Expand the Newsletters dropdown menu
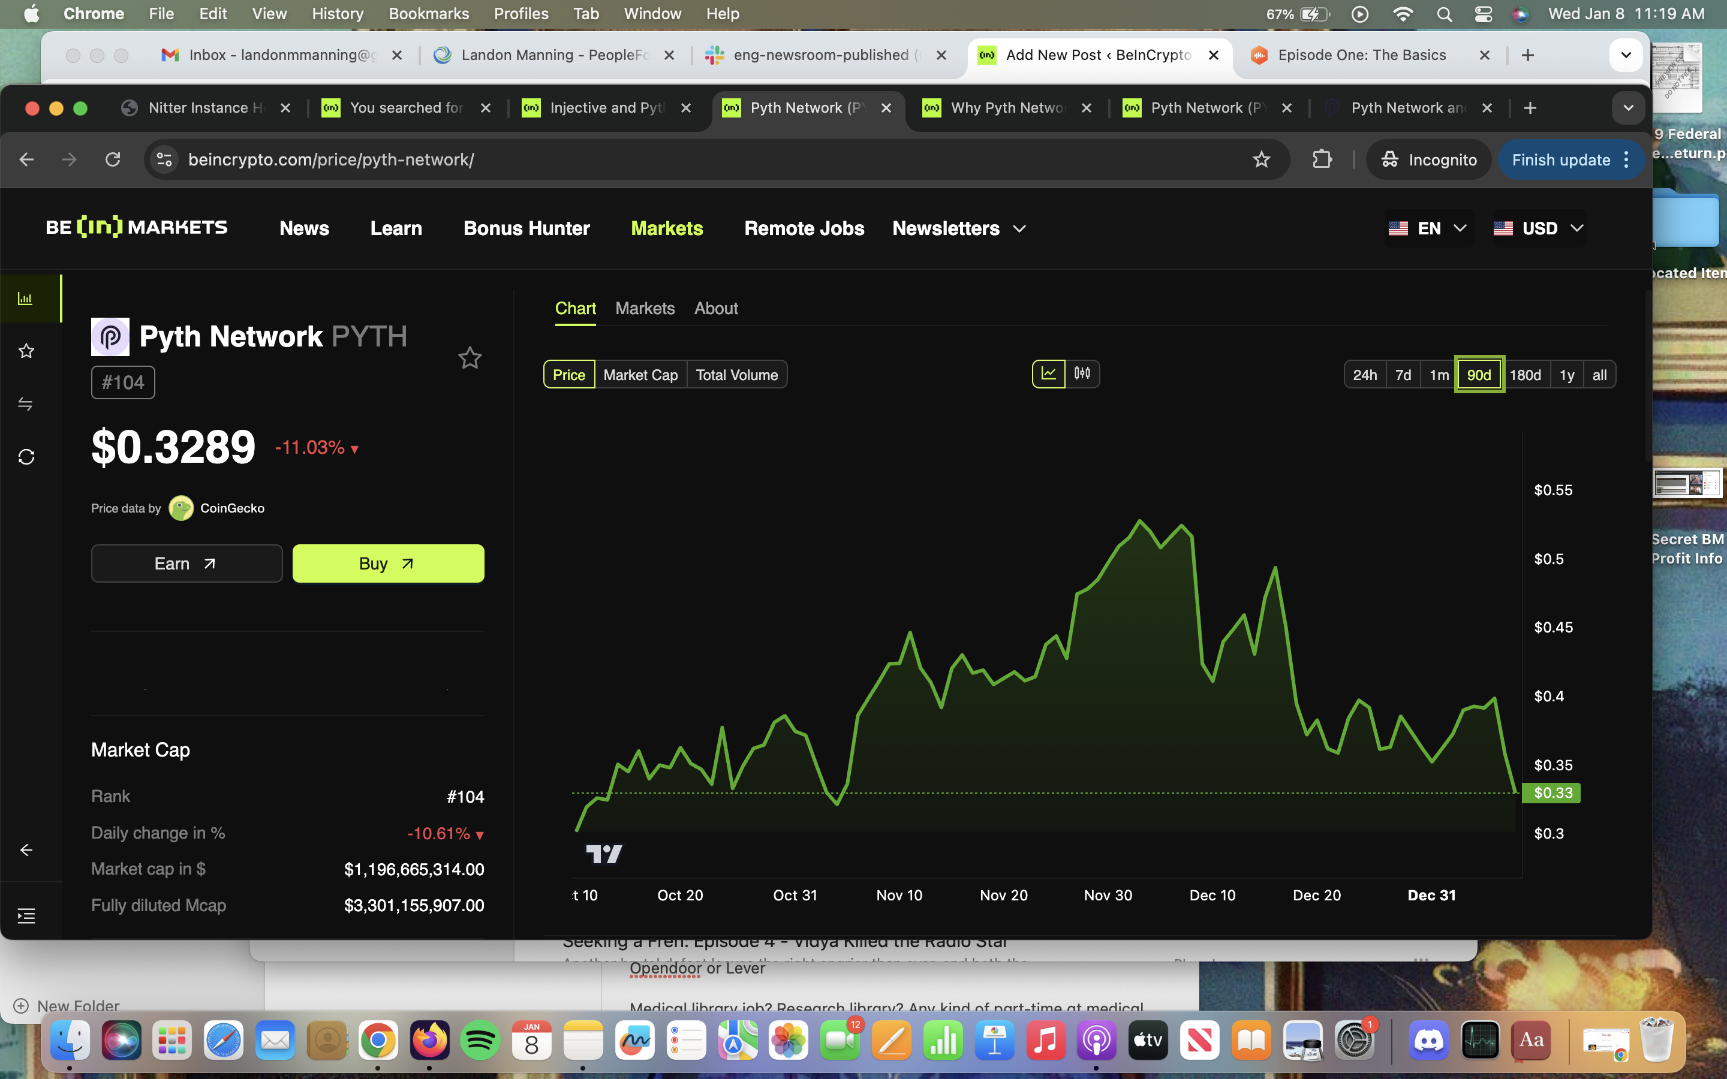The image size is (1727, 1079). pyautogui.click(x=958, y=228)
